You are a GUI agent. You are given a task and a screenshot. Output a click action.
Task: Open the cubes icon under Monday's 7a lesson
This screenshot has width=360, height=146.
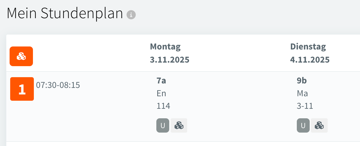(x=179, y=125)
